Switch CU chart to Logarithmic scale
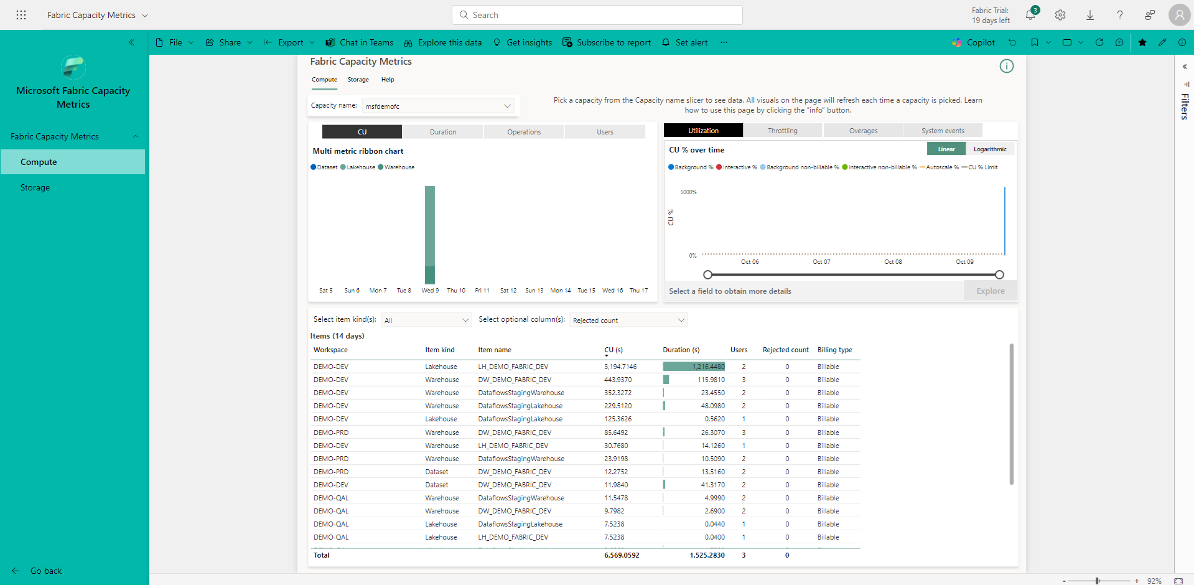1194x585 pixels. pos(990,149)
